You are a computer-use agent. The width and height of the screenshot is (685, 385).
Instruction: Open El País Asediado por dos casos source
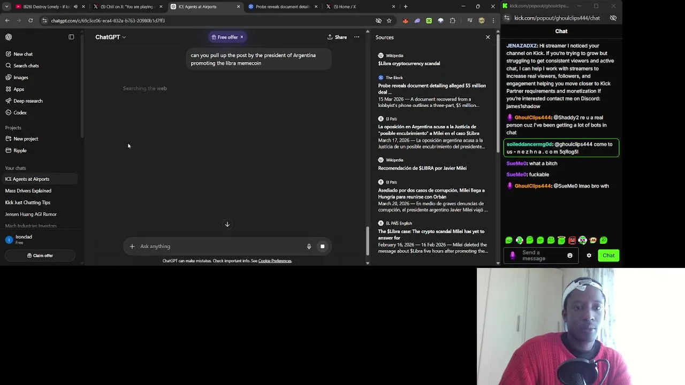[432, 196]
